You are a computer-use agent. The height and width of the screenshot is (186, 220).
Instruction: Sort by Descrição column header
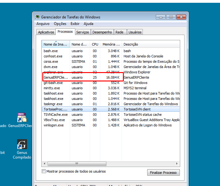(x=151, y=44)
